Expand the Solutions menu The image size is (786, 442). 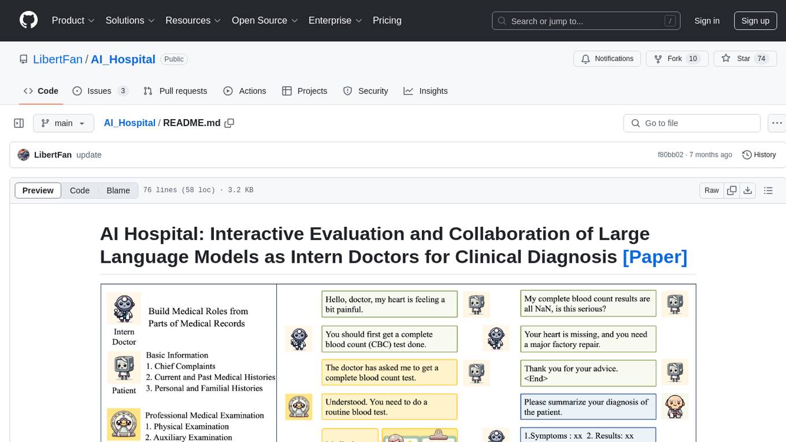click(x=130, y=20)
